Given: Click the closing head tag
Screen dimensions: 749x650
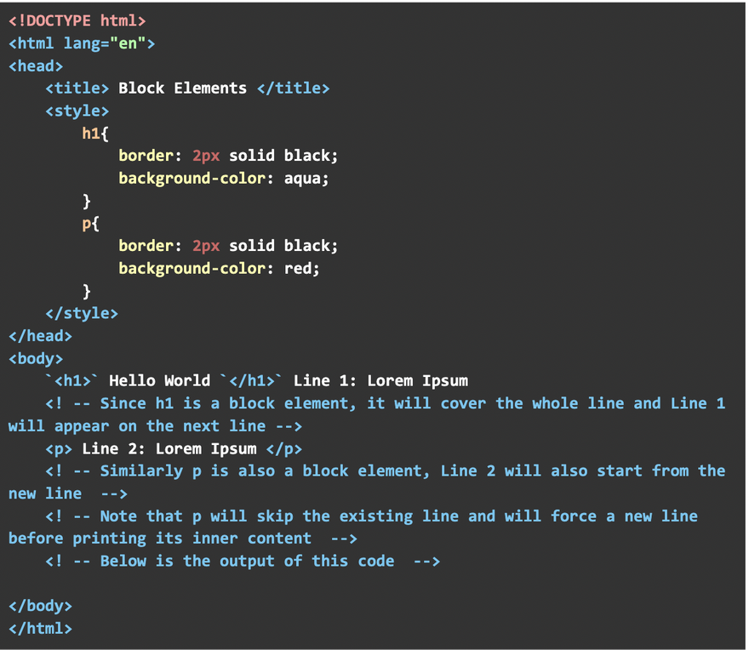Looking at the screenshot, I should (x=40, y=336).
